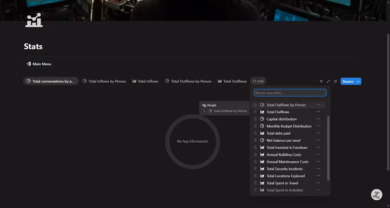Click the Stats page chart icon

34,21
